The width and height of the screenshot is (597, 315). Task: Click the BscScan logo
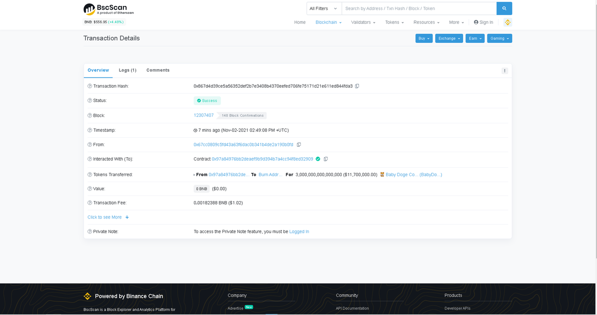108,9
